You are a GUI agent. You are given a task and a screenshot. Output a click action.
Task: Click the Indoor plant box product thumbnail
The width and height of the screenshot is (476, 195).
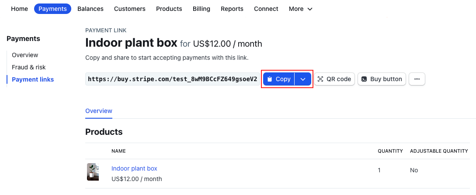(x=93, y=172)
